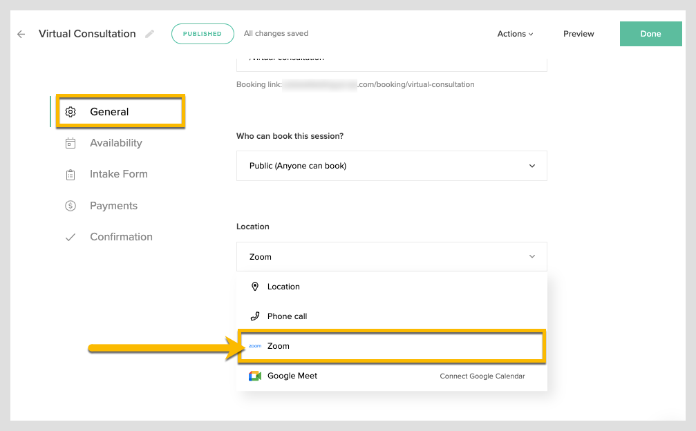The image size is (696, 431).
Task: Click the Google Meet icon
Action: tap(255, 376)
